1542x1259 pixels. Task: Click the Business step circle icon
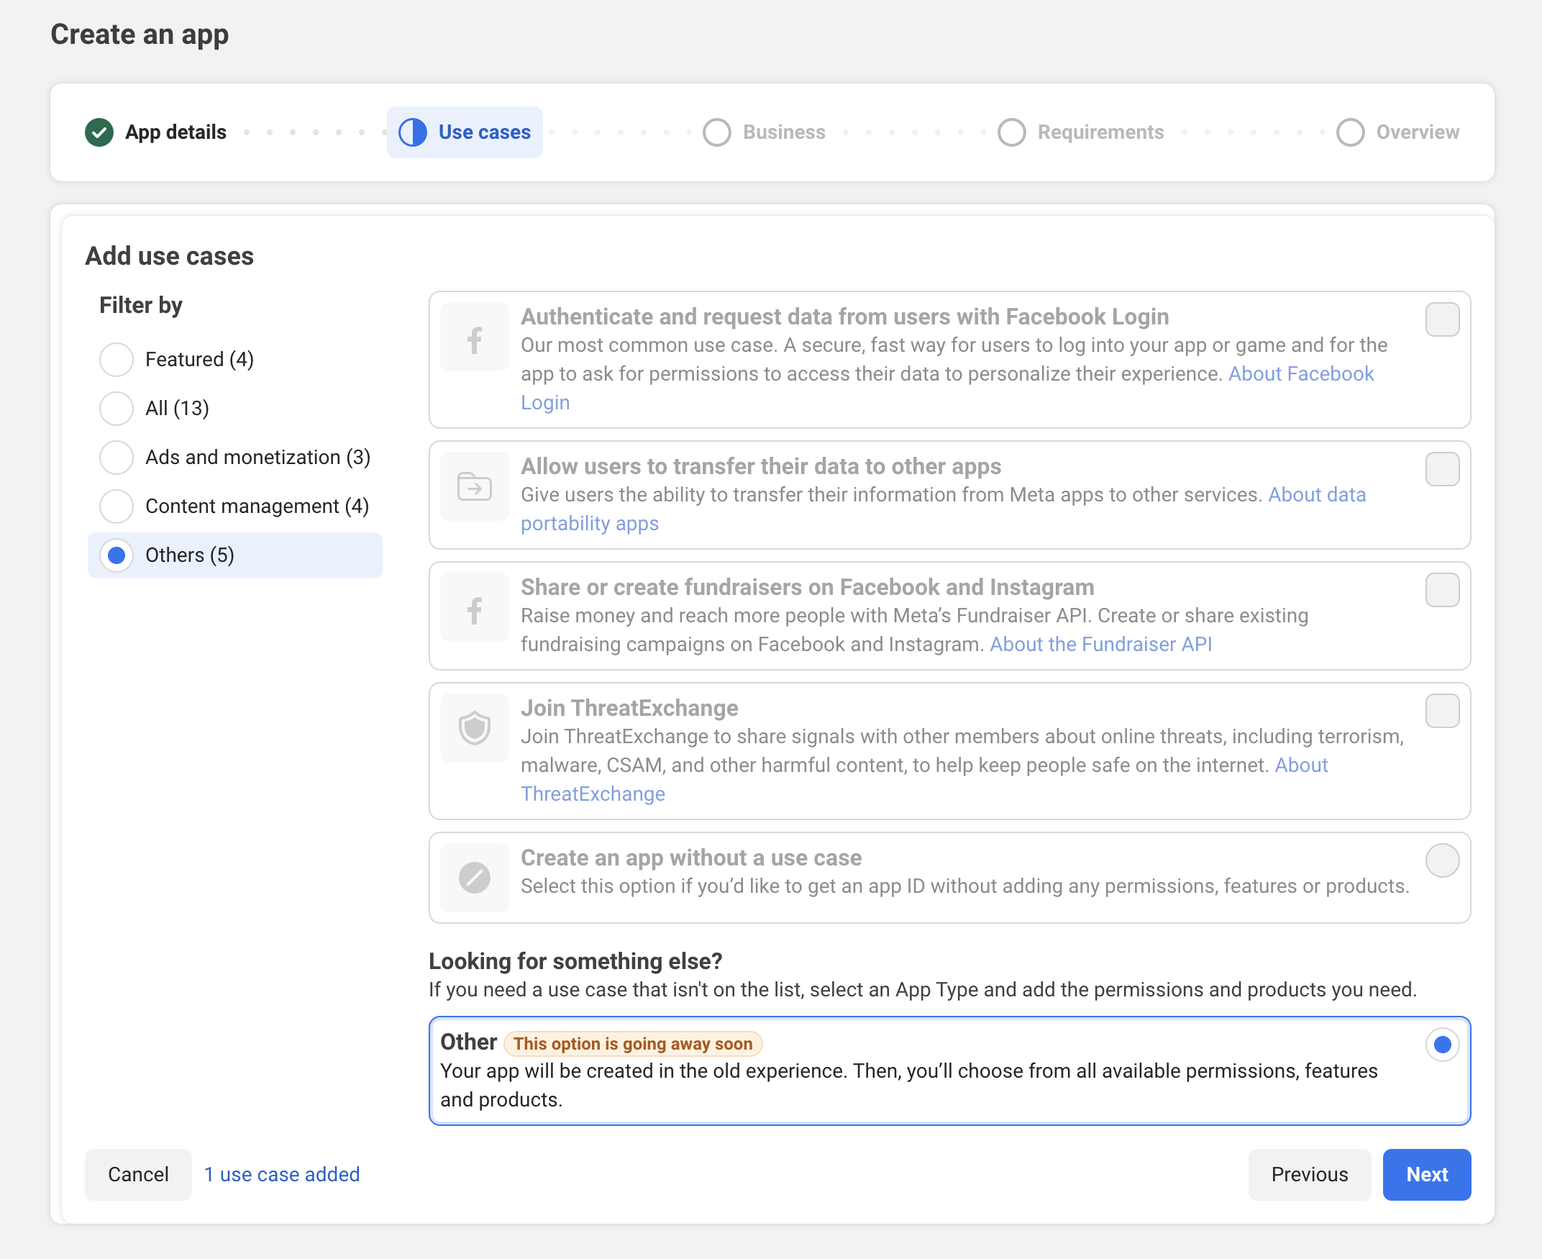pos(716,132)
